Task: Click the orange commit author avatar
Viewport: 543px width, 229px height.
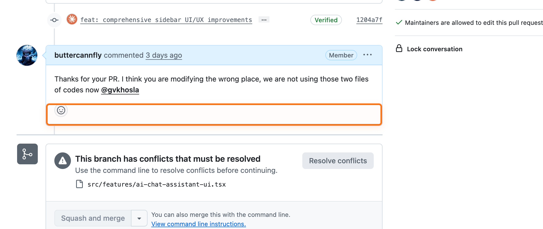Action: (72, 19)
